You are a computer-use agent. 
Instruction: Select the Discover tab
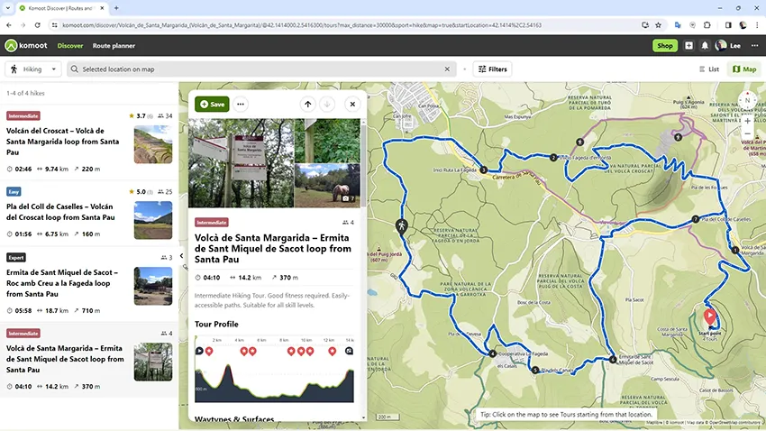pyautogui.click(x=70, y=45)
